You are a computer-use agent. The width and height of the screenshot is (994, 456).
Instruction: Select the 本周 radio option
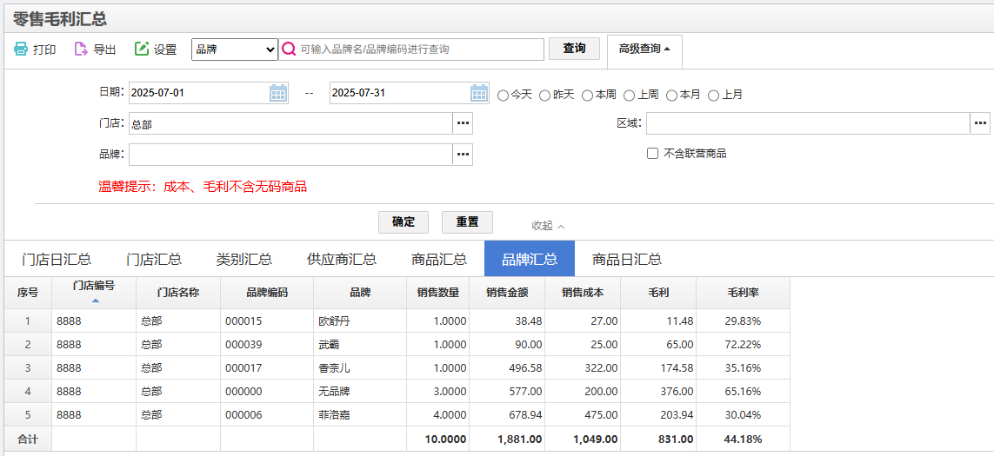pyautogui.click(x=587, y=95)
